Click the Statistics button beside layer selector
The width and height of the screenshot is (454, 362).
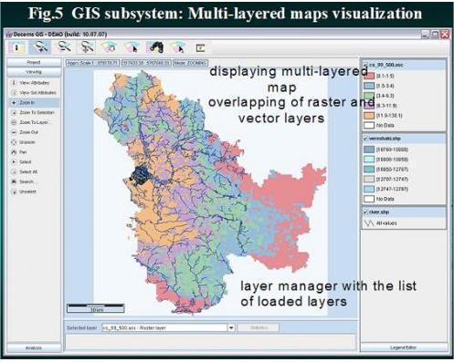[259, 327]
